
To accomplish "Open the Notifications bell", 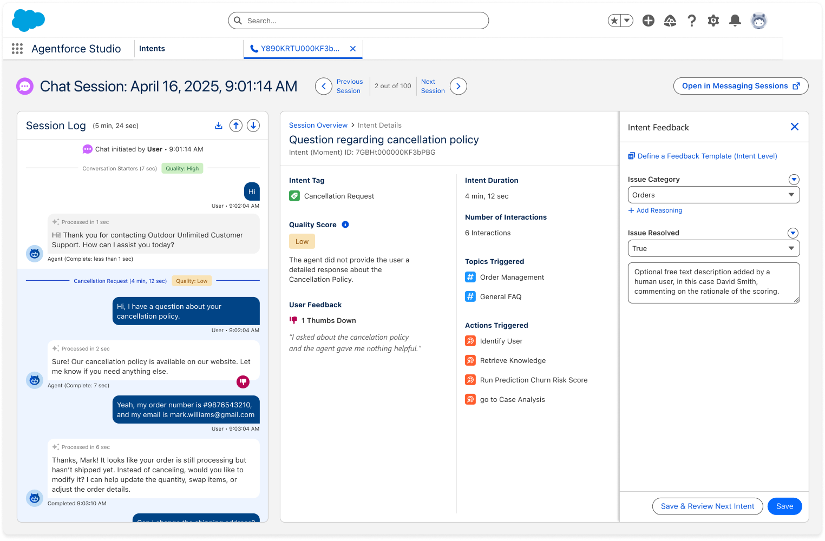I will pos(735,21).
